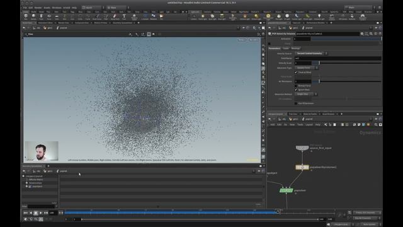Viewport: 403px width, 227px height.
Task: Click the obj path segment in the viewport
Action: pos(37,28)
